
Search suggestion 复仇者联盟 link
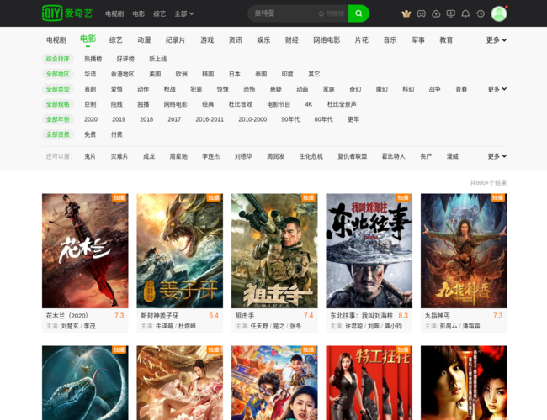[x=353, y=156]
